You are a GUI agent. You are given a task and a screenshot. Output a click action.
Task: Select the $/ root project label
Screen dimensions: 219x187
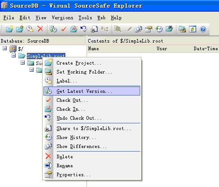(x=21, y=49)
